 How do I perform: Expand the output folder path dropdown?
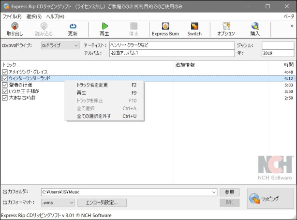point(214,192)
